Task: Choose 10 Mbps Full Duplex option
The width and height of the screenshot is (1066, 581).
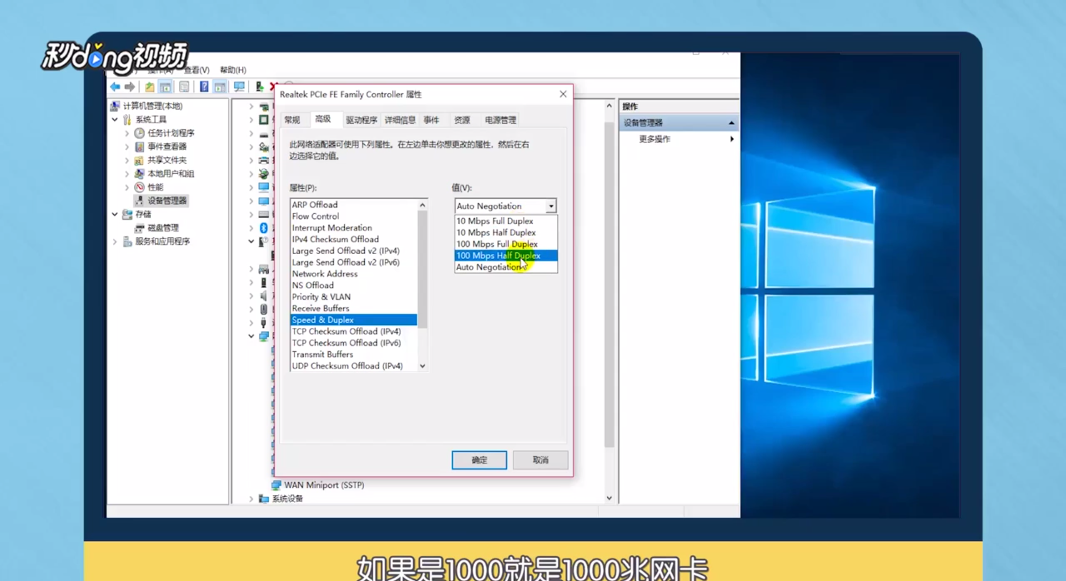Action: pos(506,221)
